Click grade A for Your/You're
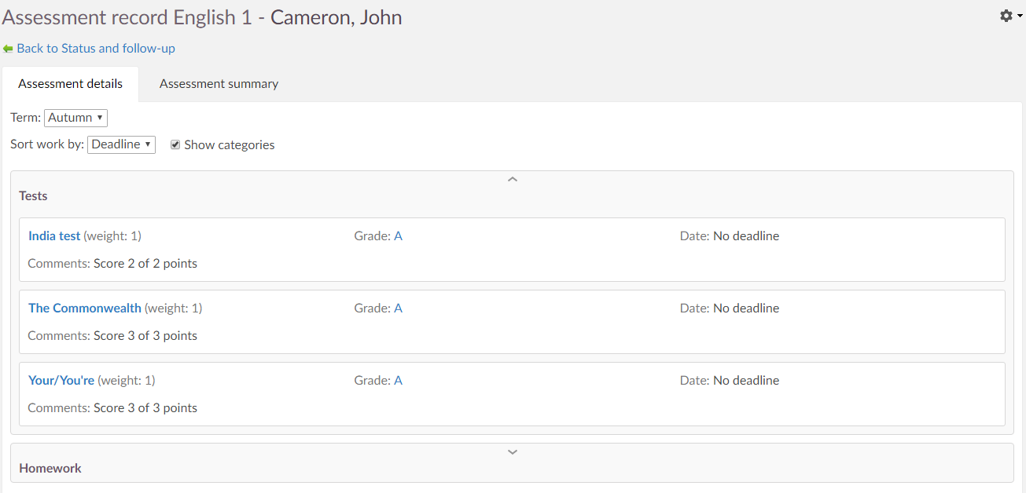The width and height of the screenshot is (1026, 493). tap(398, 381)
